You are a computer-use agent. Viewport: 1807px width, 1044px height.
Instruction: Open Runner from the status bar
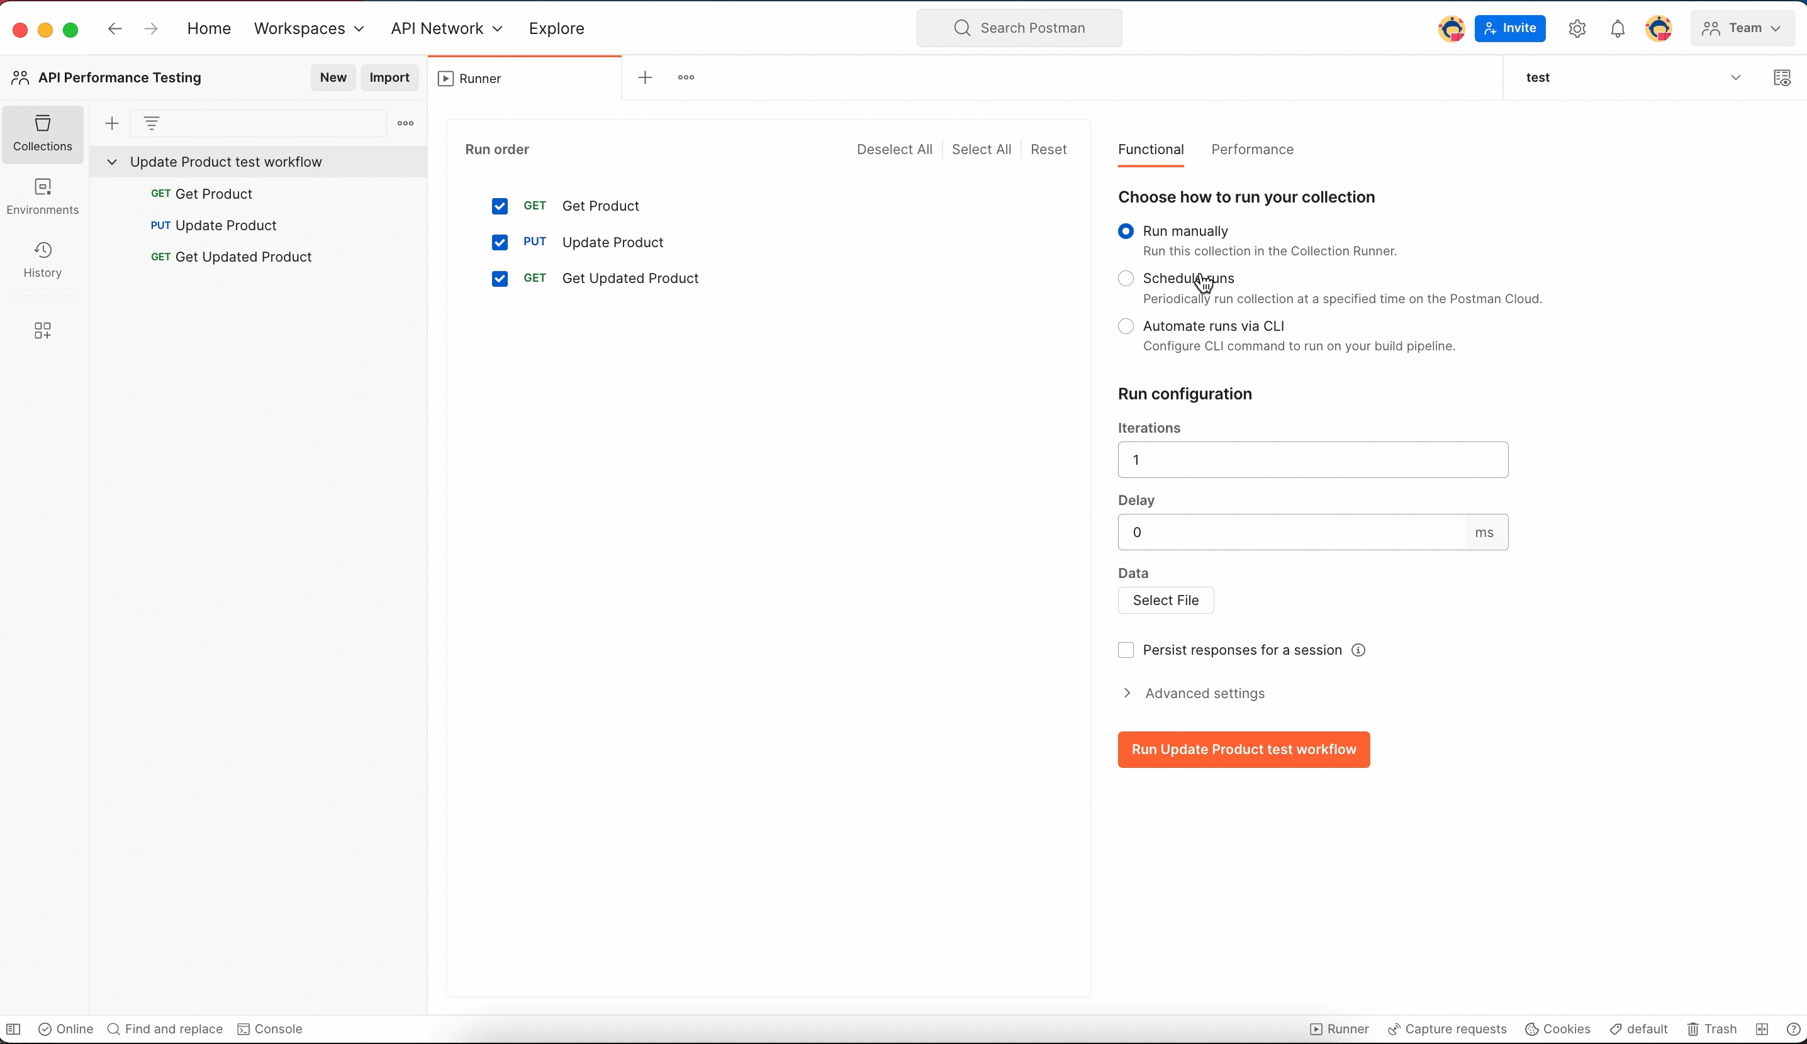1340,1029
